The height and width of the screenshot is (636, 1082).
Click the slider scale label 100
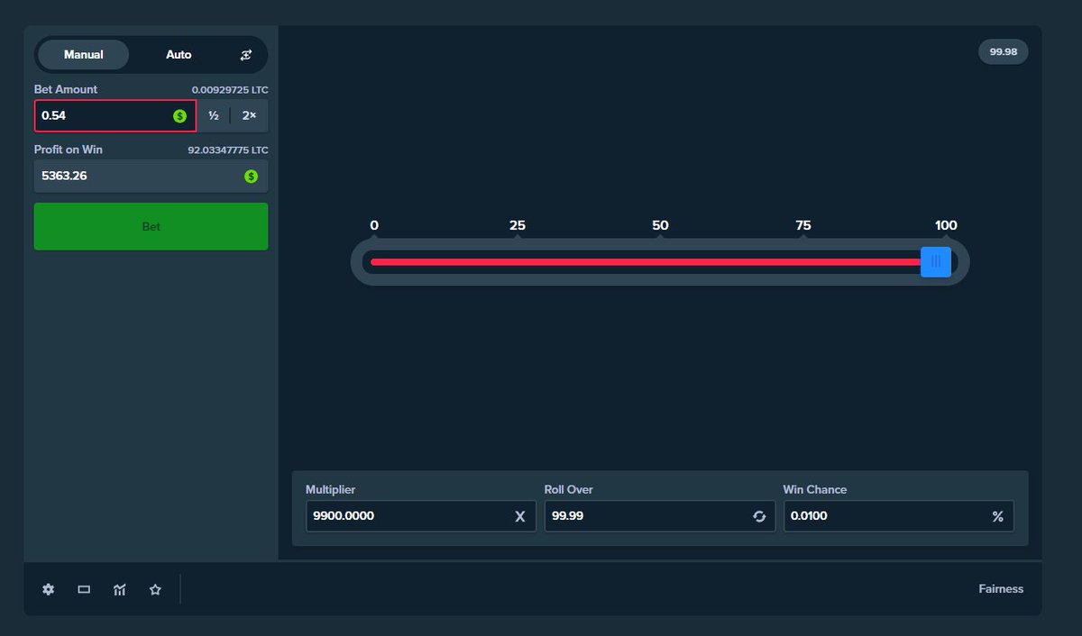tap(946, 225)
